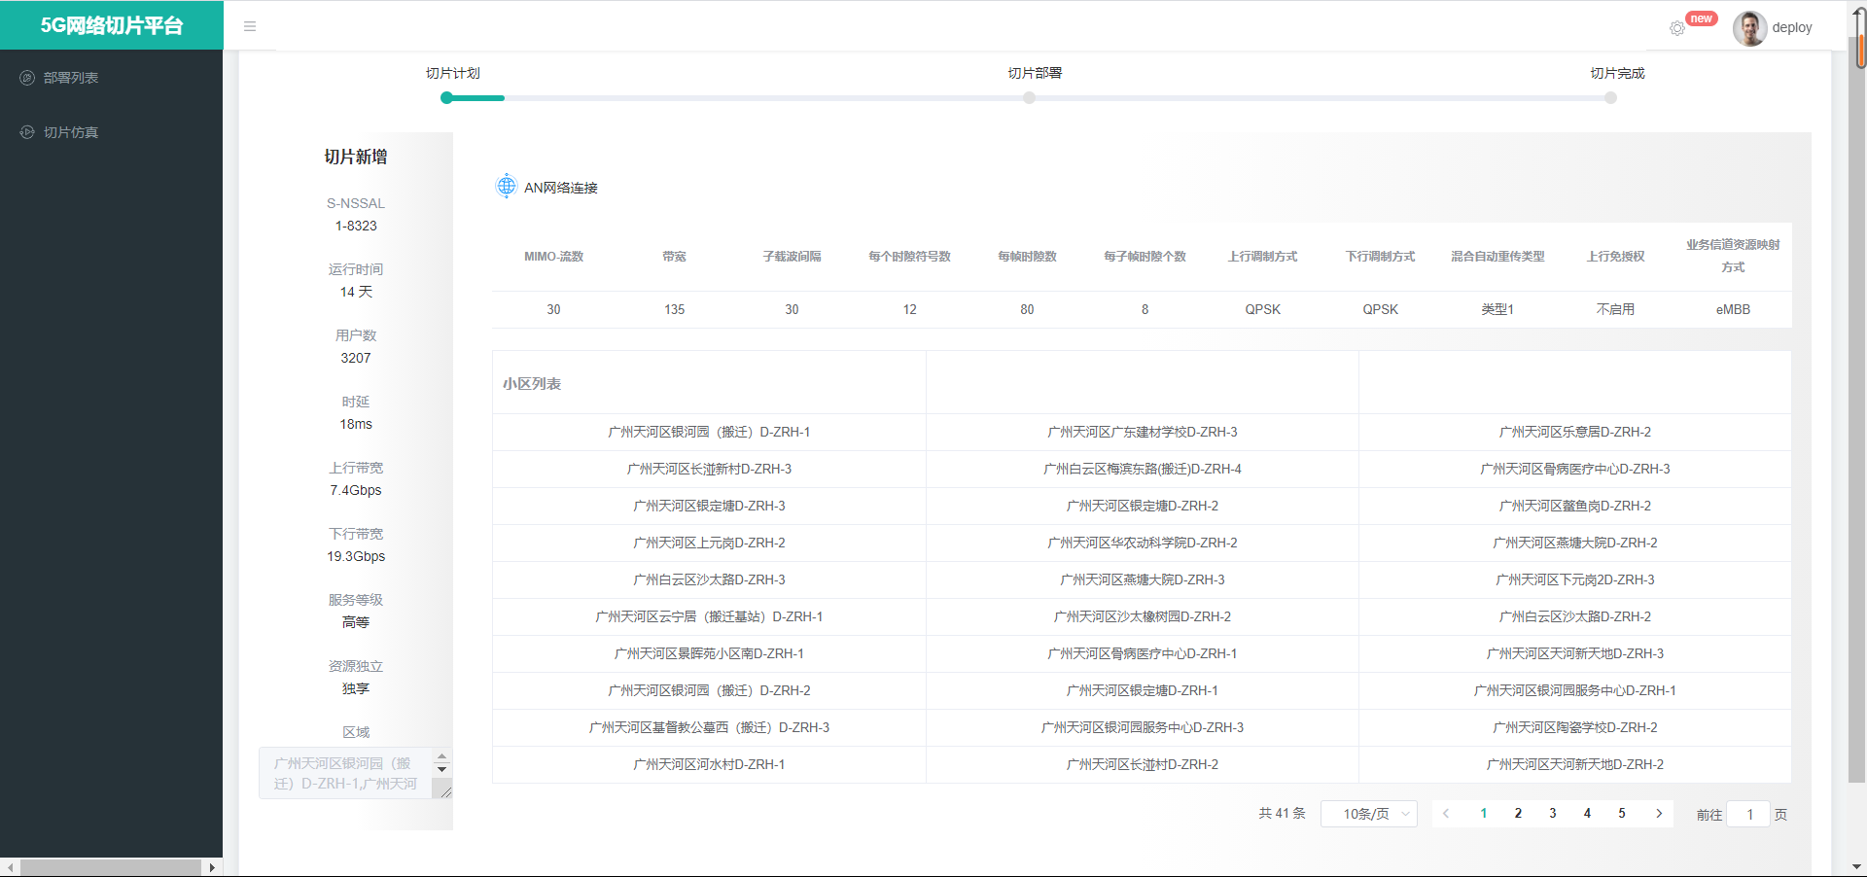The height and width of the screenshot is (877, 1867).
Task: Click the 切片完成 step marker
Action: click(1611, 97)
